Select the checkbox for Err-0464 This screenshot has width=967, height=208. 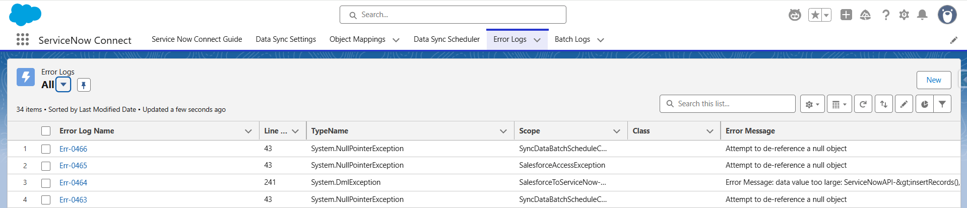click(46, 183)
